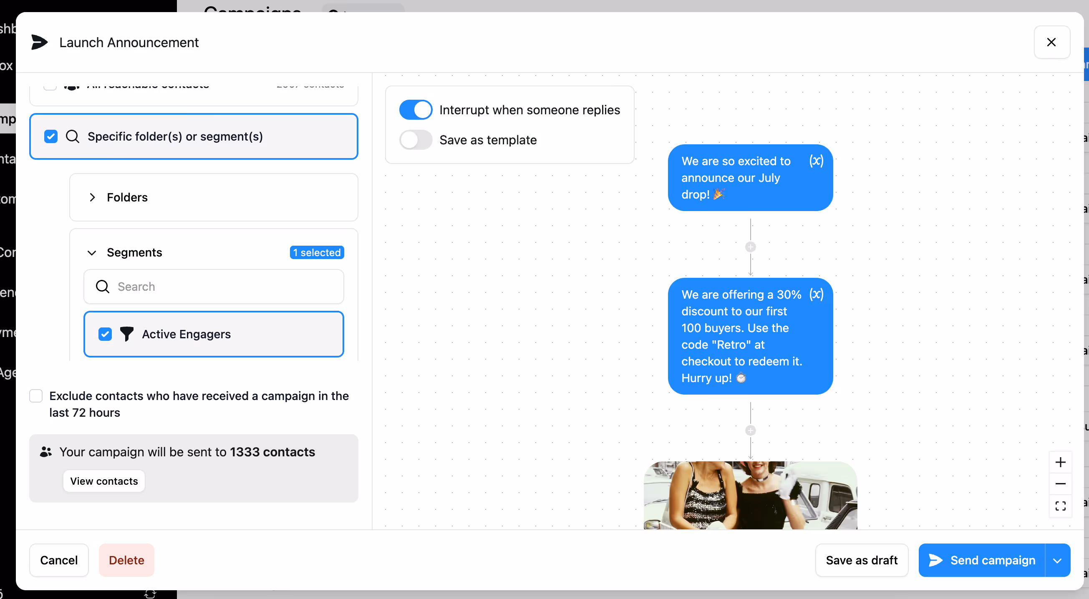Disable Interrupt when someone replies toggle
Screen dimensions: 1089x599
click(416, 110)
